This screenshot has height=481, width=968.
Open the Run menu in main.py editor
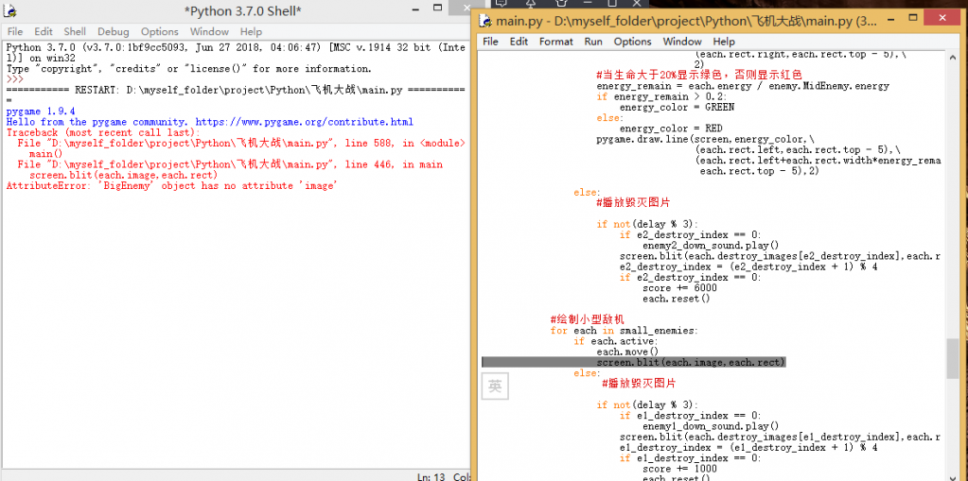click(592, 42)
